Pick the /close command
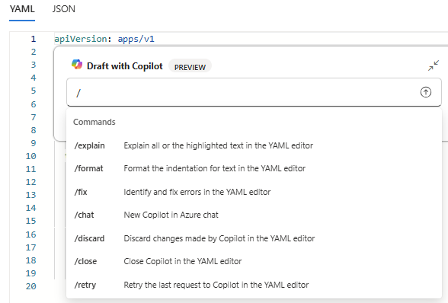This screenshot has width=448, height=303. (x=254, y=261)
